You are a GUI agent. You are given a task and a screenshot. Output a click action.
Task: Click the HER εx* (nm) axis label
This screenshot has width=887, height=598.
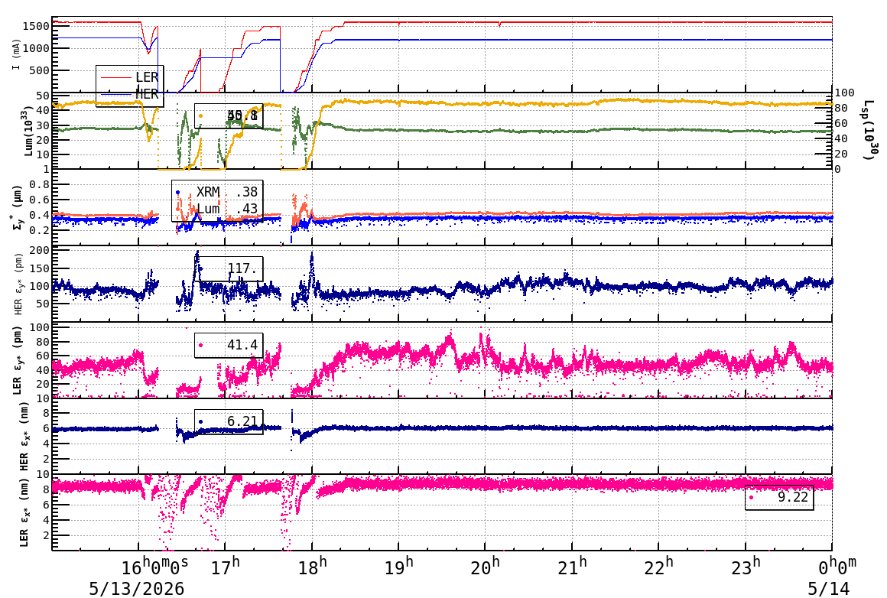24,437
